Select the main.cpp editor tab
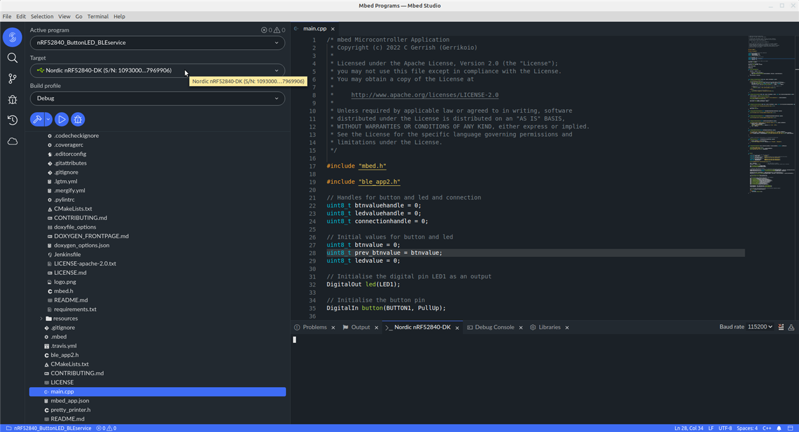The height and width of the screenshot is (432, 799). (x=315, y=29)
